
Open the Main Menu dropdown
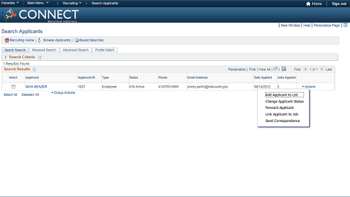pos(38,3)
